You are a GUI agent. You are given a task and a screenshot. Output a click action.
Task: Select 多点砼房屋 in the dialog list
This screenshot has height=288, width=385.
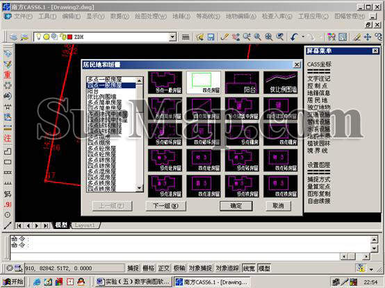101,149
